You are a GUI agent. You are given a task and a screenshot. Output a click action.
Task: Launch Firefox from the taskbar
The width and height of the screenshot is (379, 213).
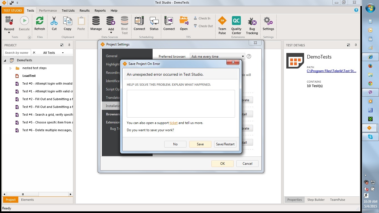(370, 66)
